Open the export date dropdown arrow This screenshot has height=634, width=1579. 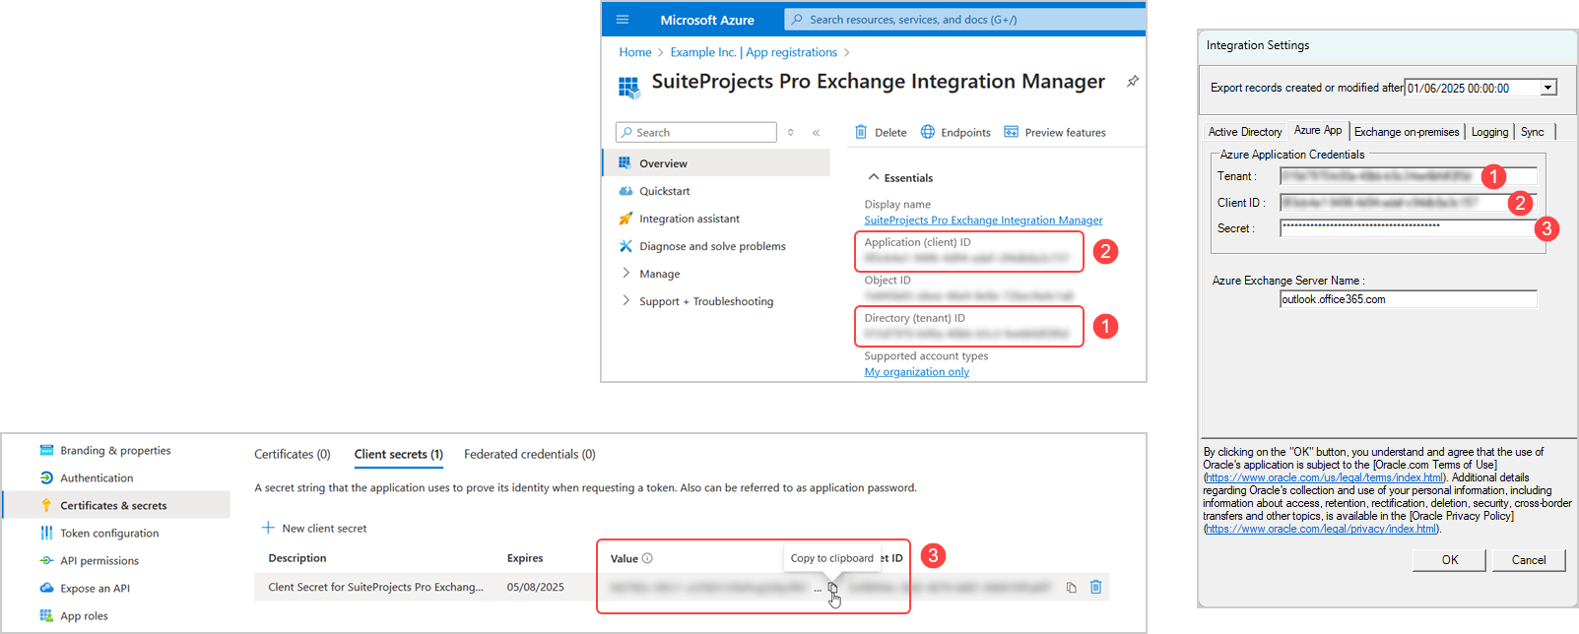point(1548,88)
